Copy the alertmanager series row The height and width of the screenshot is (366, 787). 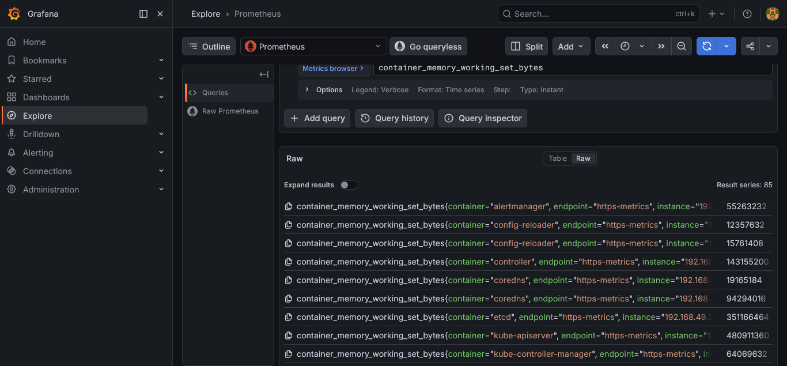289,206
